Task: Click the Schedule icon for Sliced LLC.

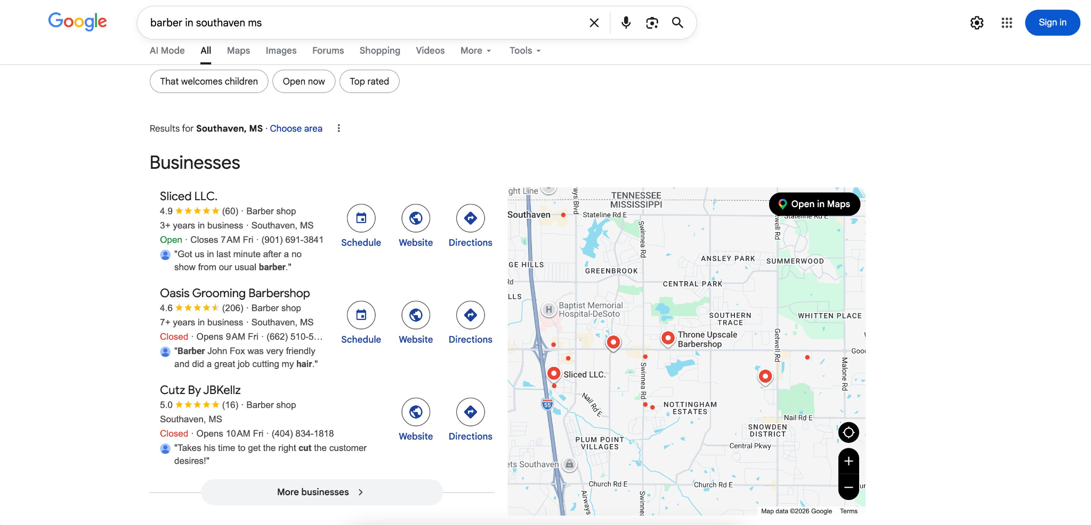Action: pyautogui.click(x=361, y=218)
